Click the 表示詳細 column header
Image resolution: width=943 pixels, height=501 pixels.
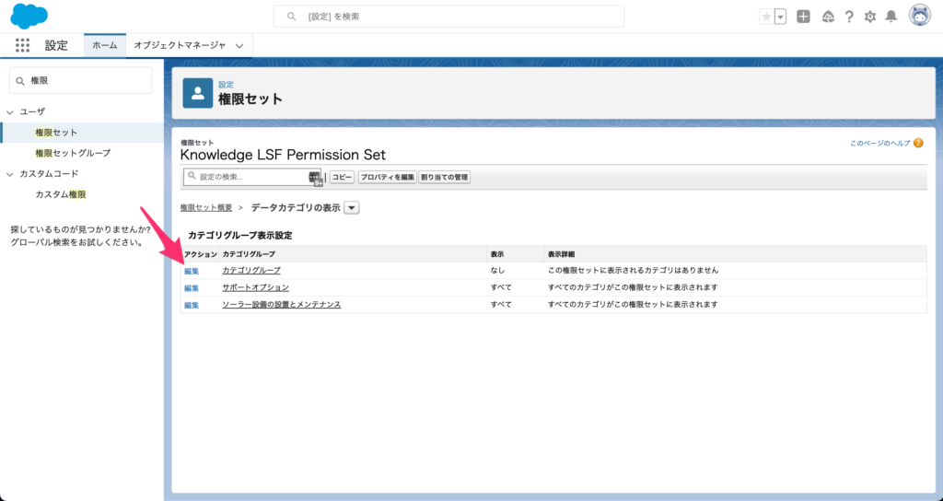[561, 254]
